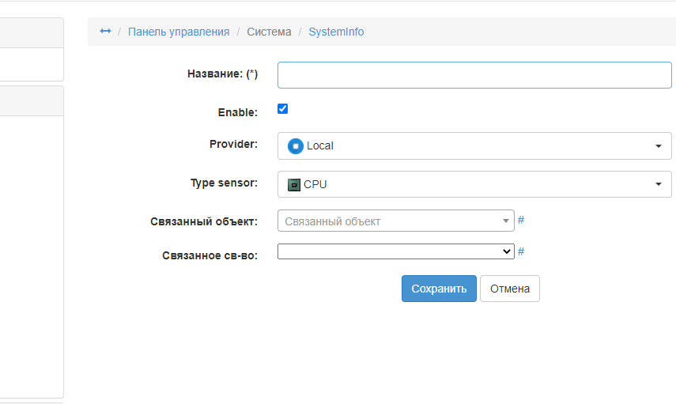The image size is (676, 404).
Task: Click the expand-width arrows icon in breadcrumb
Action: coord(105,32)
